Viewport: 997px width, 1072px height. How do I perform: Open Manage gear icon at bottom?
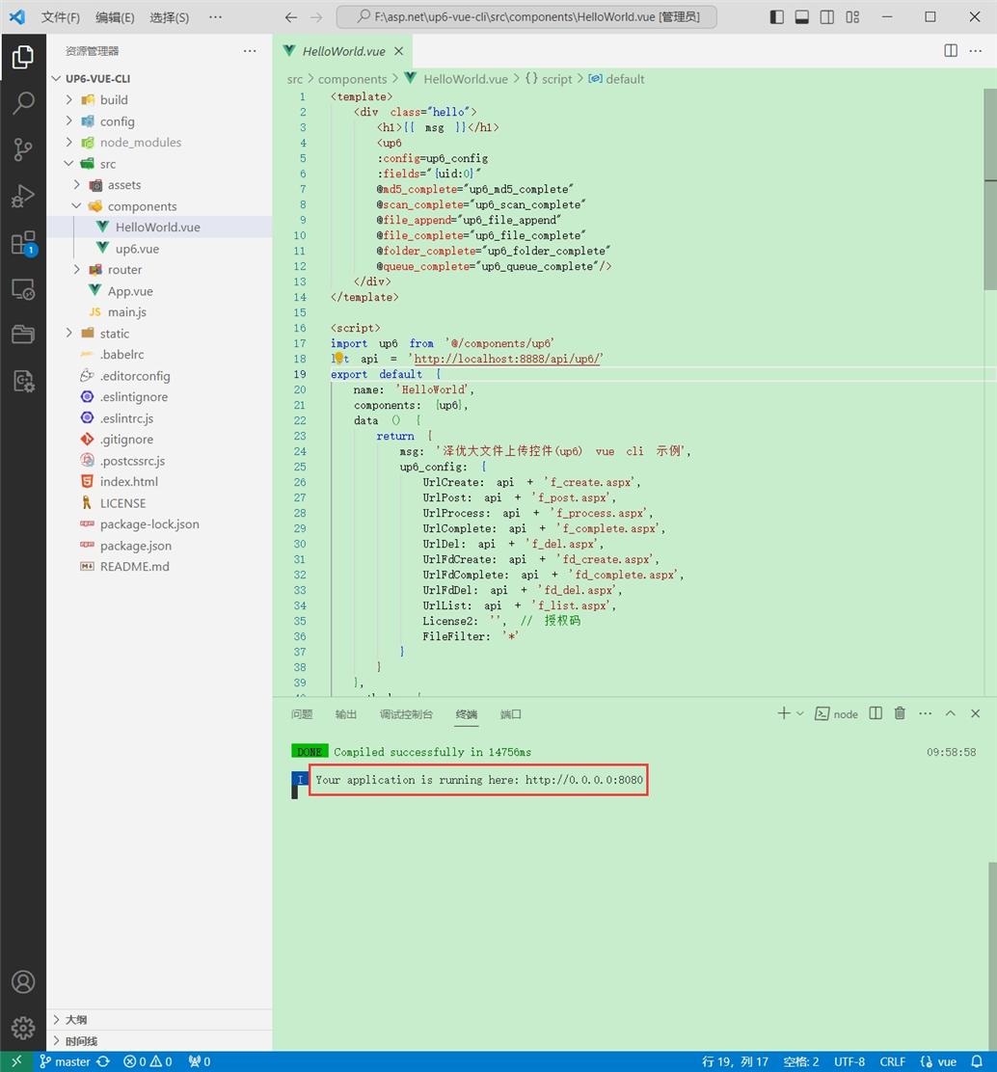tap(23, 1028)
